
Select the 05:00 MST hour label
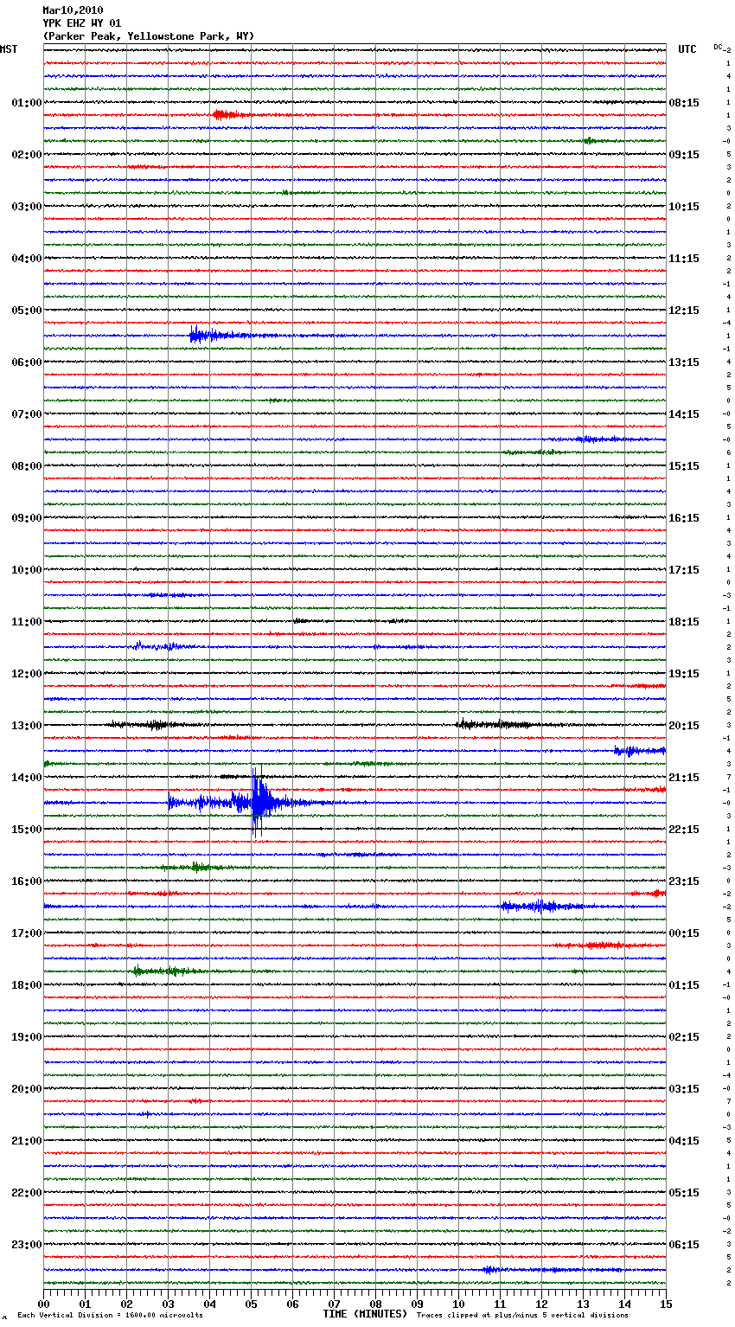[26, 311]
